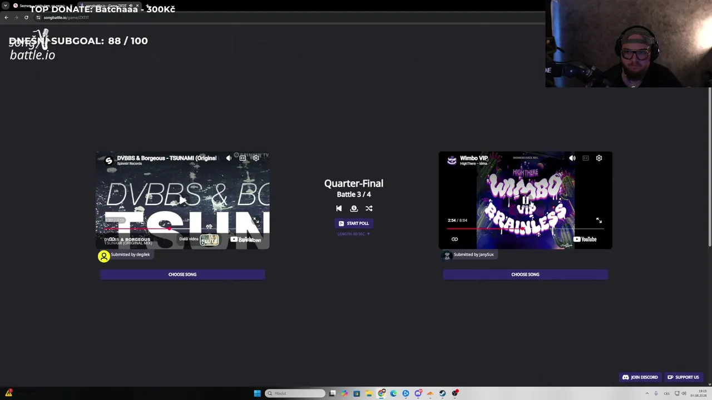Screen dimensions: 712x400
Task: Mute the TSUNAMI video player
Action: [229, 158]
